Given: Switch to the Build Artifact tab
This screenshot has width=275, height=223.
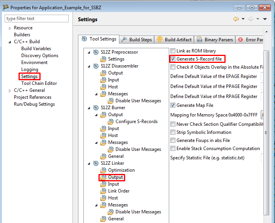Looking at the screenshot, I should [x=174, y=40].
